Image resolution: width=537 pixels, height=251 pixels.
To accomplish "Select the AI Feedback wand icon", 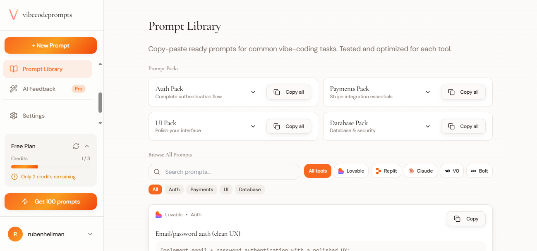I will (14, 88).
